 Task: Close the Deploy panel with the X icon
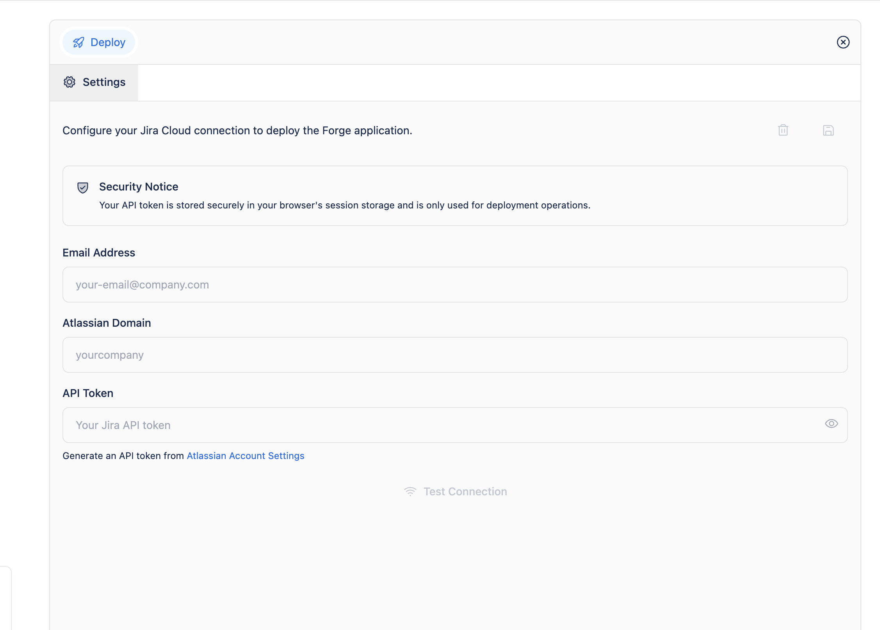point(843,42)
